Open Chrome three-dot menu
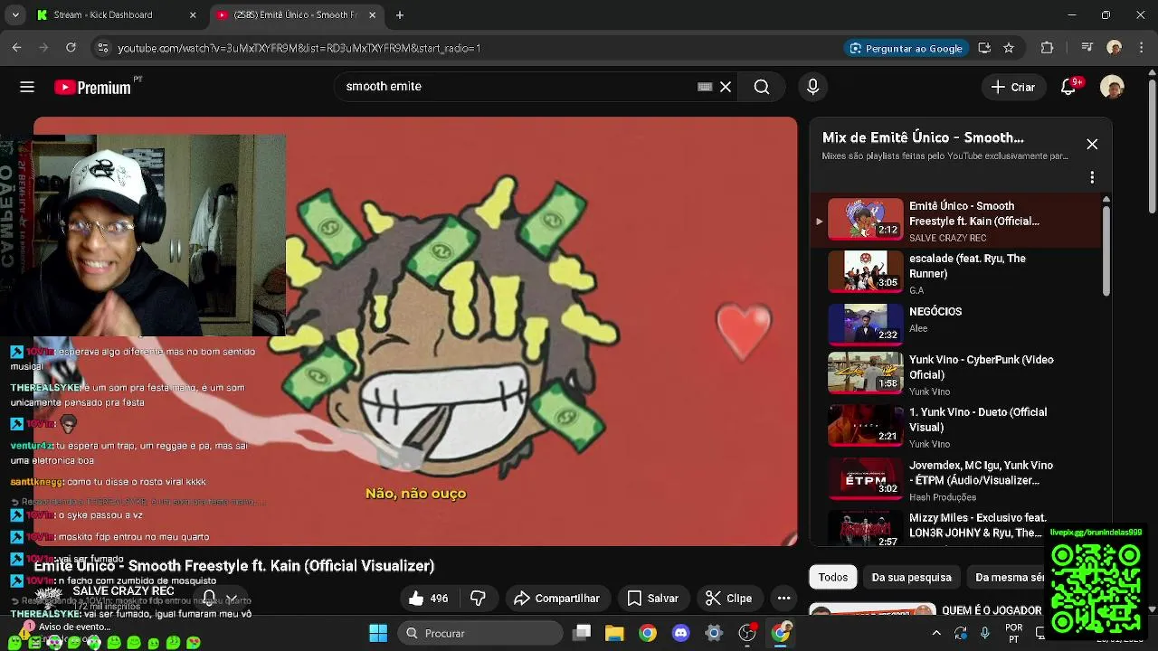 point(1141,48)
